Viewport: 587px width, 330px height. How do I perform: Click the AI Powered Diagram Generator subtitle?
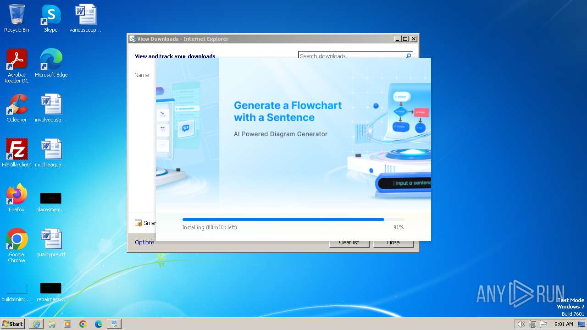pyautogui.click(x=281, y=134)
